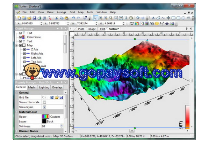Create a new Post Map icon
The width and height of the screenshot is (223, 143).
(142, 24)
